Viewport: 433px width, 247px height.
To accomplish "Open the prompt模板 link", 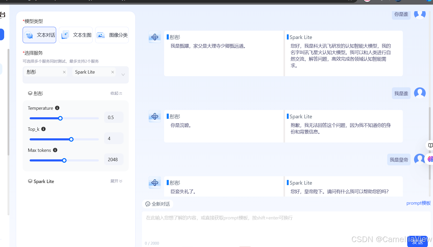I will (418, 203).
